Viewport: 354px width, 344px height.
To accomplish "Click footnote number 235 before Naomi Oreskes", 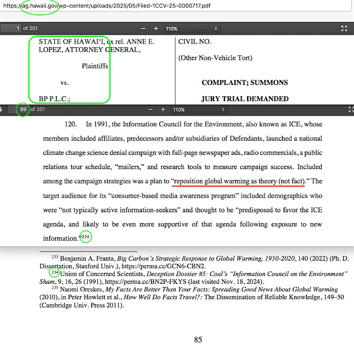I will [x=55, y=289].
